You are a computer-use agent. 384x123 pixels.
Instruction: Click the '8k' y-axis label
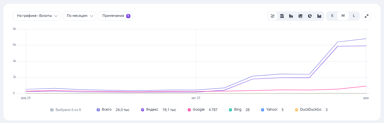tap(15, 29)
